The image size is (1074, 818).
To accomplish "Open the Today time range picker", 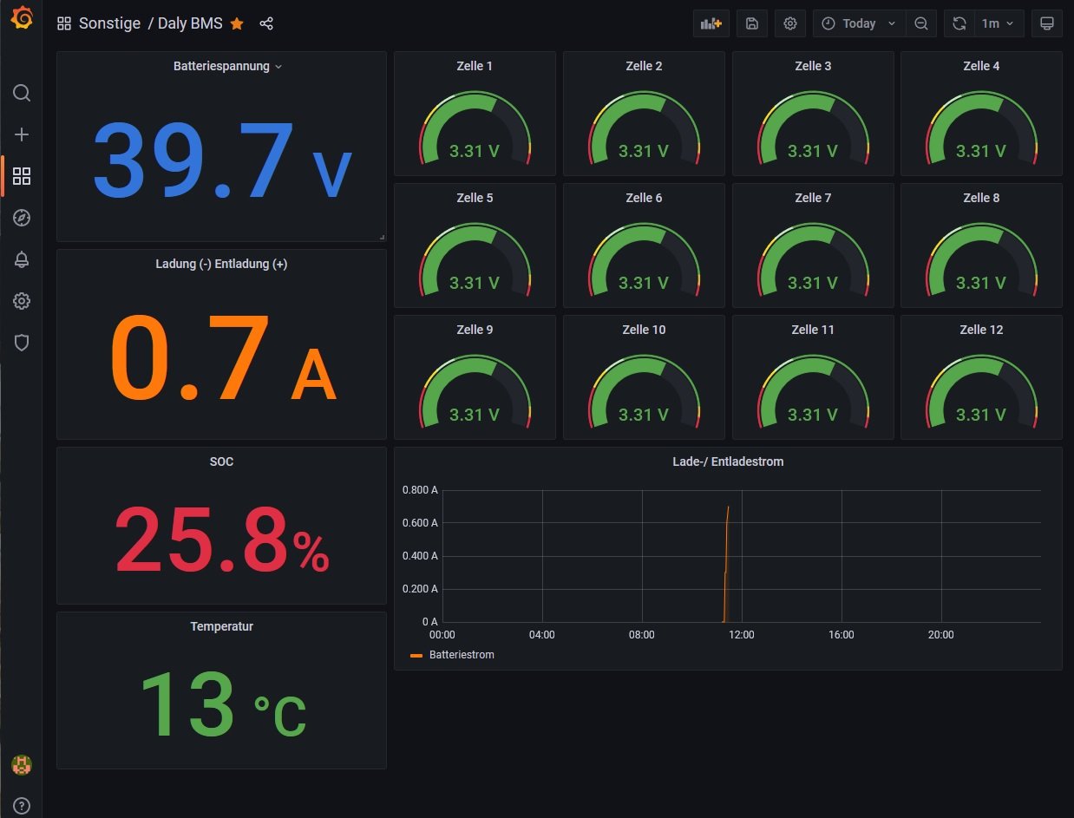I will click(x=859, y=23).
